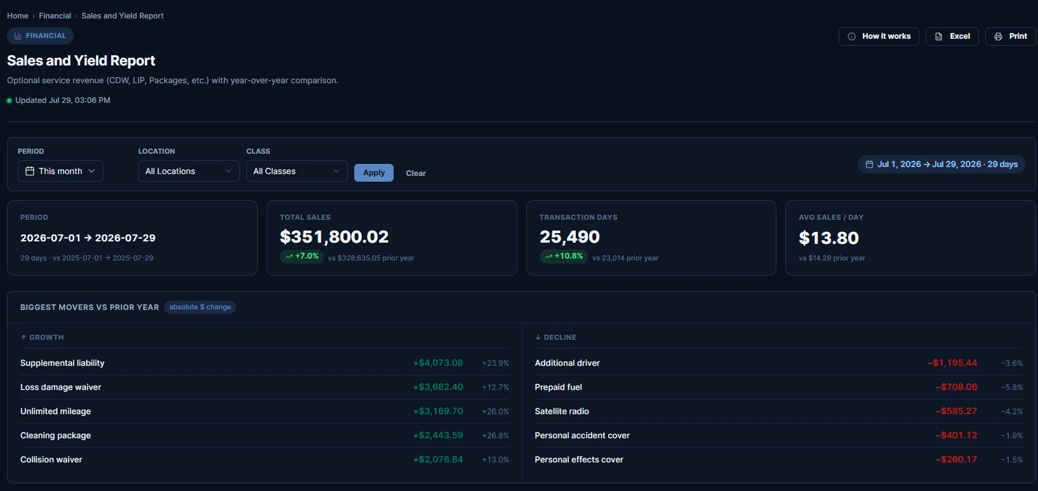Select the Additional driver row
Viewport: 1038px width, 491px height.
click(x=779, y=363)
